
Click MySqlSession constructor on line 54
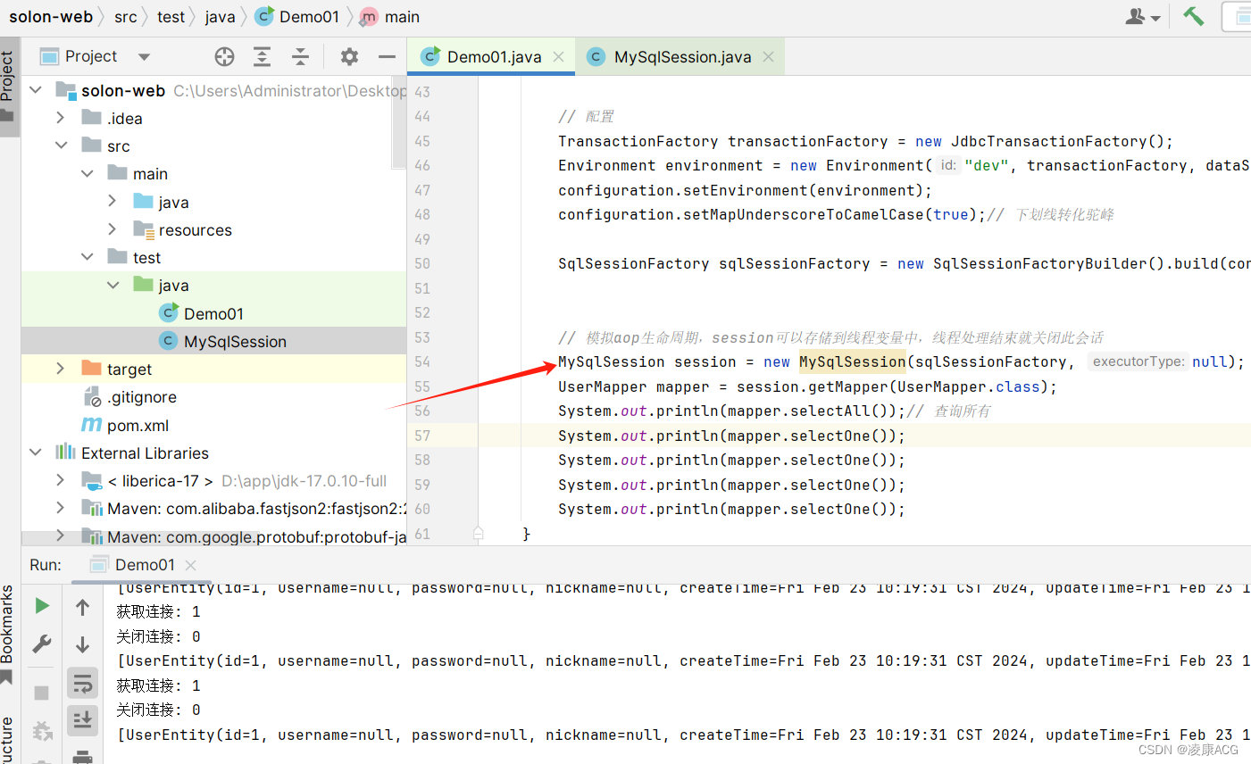[x=853, y=361]
